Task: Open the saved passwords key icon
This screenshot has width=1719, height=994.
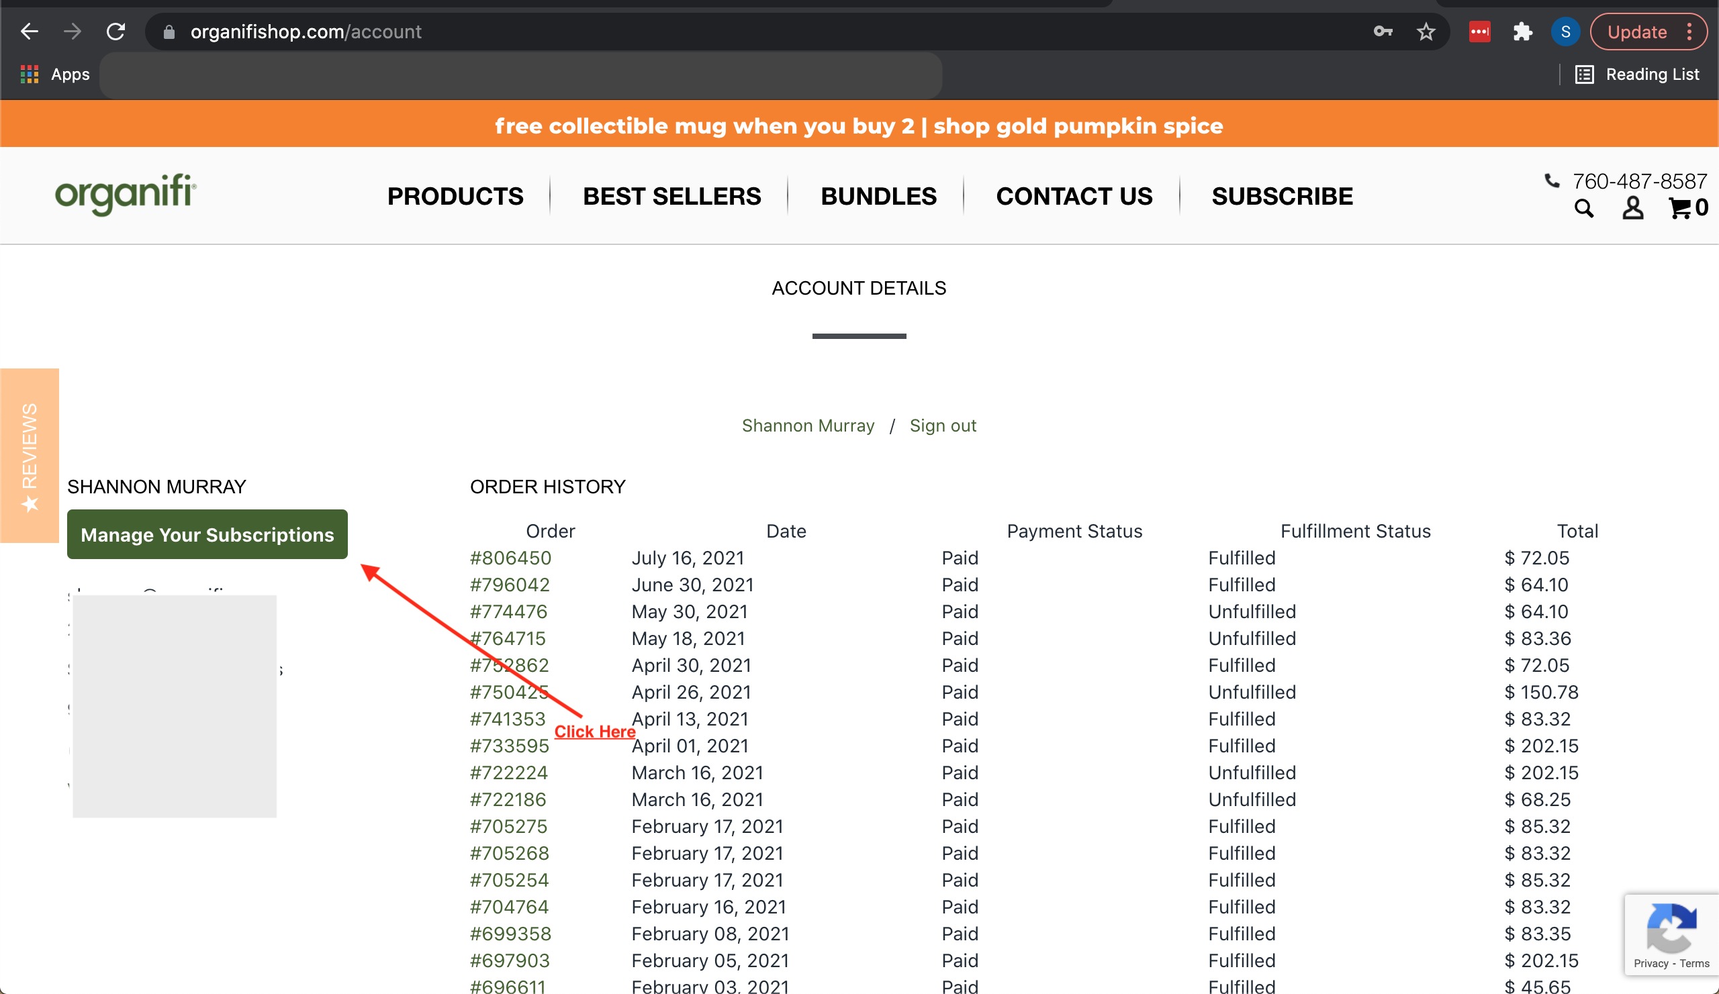Action: click(x=1383, y=32)
